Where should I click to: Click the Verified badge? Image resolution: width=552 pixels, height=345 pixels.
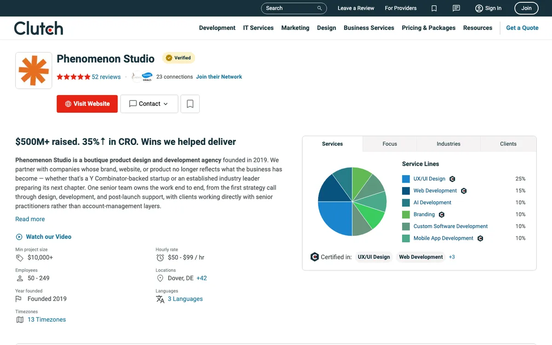(x=178, y=58)
